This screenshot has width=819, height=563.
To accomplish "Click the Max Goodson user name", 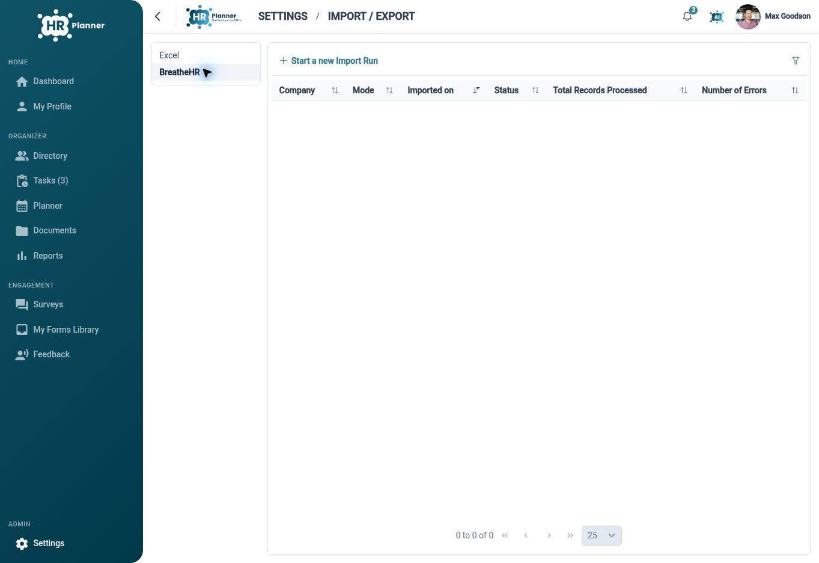I will 788,16.
